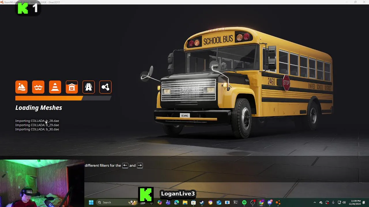Click the garage building loading stage icon
This screenshot has height=207, width=369.
[72, 87]
